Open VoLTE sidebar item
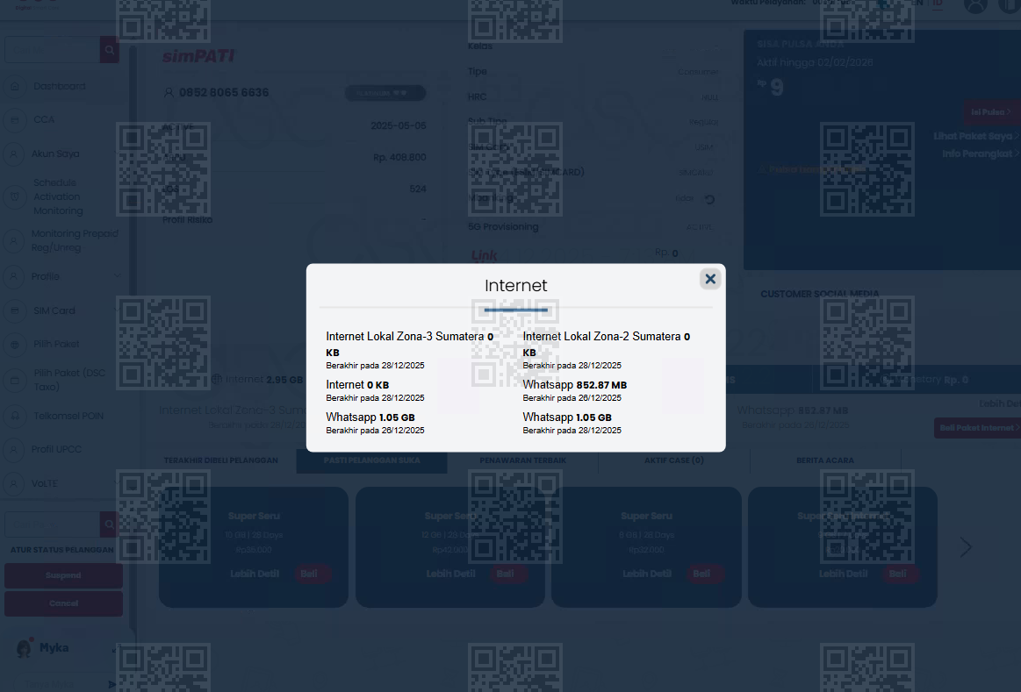Image resolution: width=1021 pixels, height=692 pixels. tap(44, 483)
